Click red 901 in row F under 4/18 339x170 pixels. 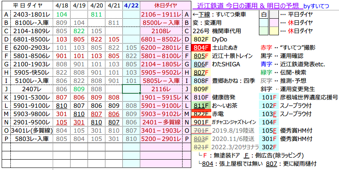[x=61, y=56]
